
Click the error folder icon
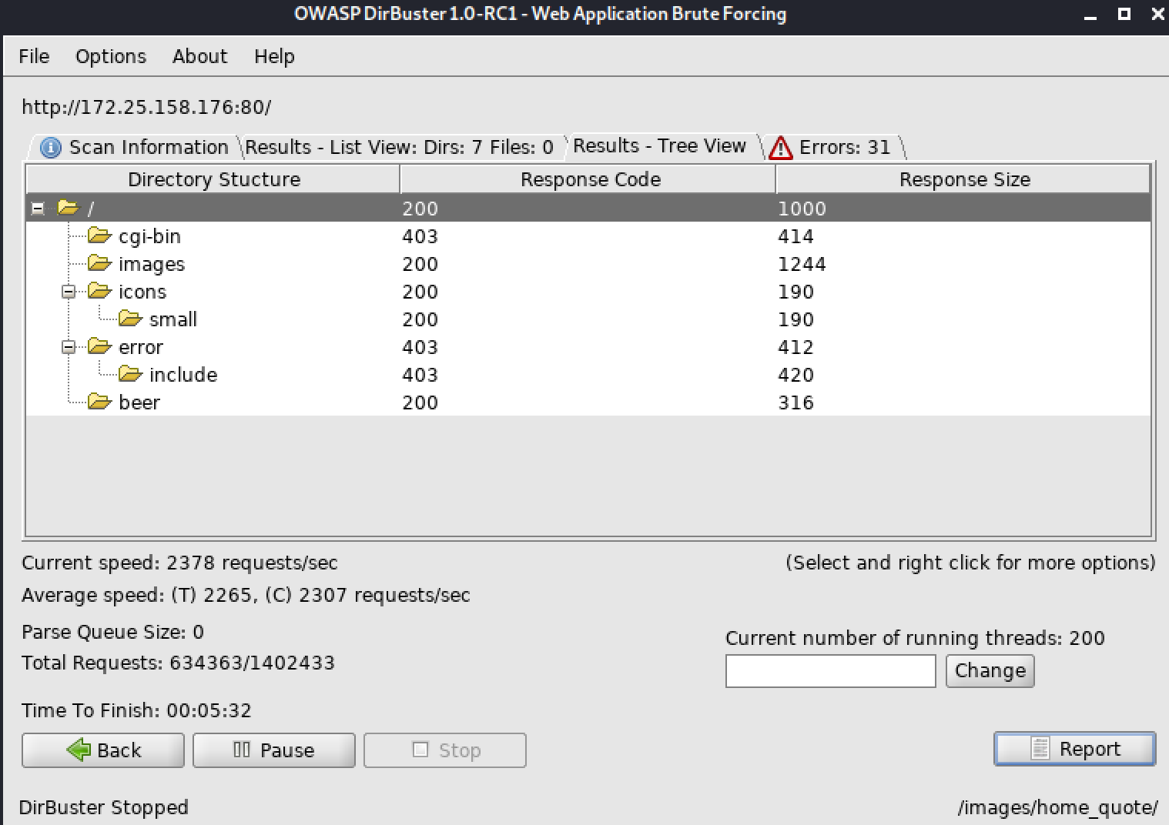tap(99, 346)
